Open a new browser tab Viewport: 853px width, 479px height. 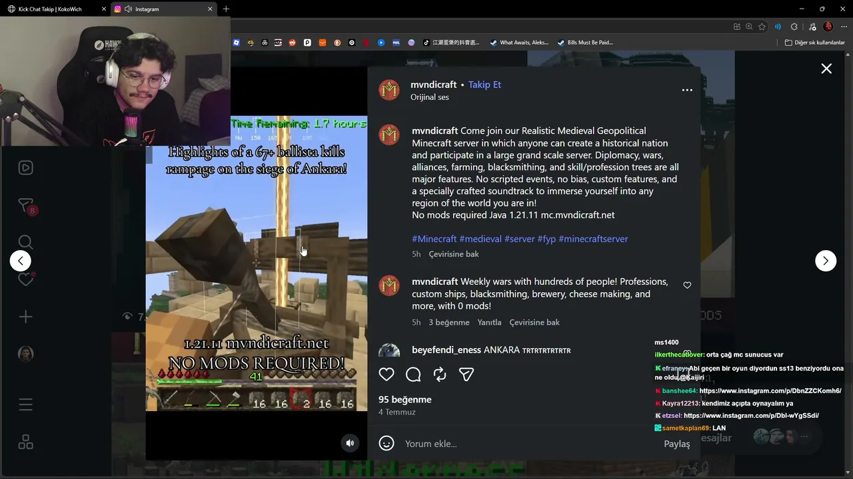[x=226, y=9]
